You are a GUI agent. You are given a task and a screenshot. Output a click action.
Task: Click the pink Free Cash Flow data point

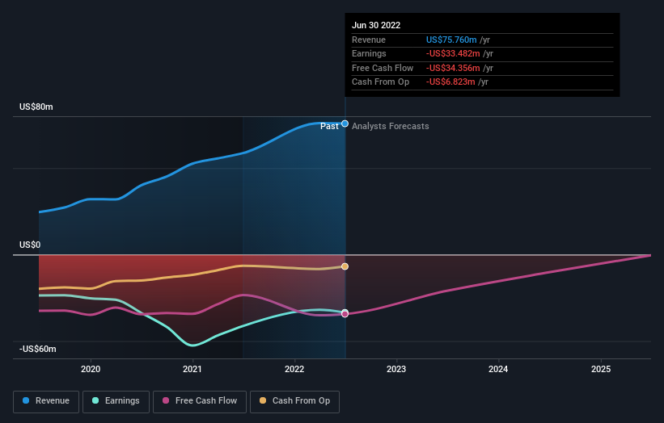pyautogui.click(x=345, y=314)
